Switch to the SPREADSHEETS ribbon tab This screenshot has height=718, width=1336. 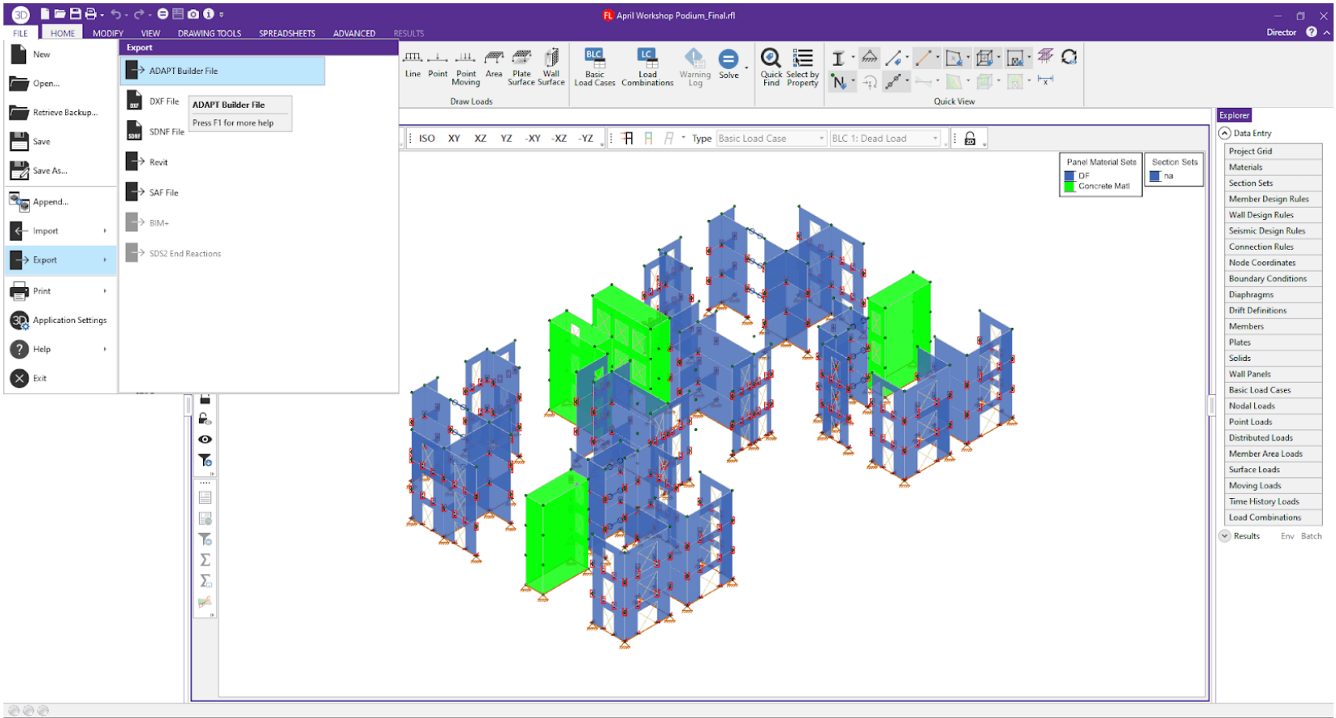pos(287,33)
